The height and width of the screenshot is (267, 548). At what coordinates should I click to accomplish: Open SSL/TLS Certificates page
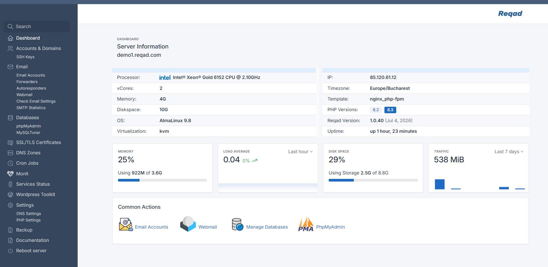(x=39, y=143)
